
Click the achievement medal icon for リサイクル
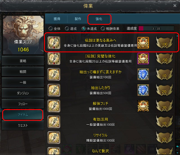point(54,138)
